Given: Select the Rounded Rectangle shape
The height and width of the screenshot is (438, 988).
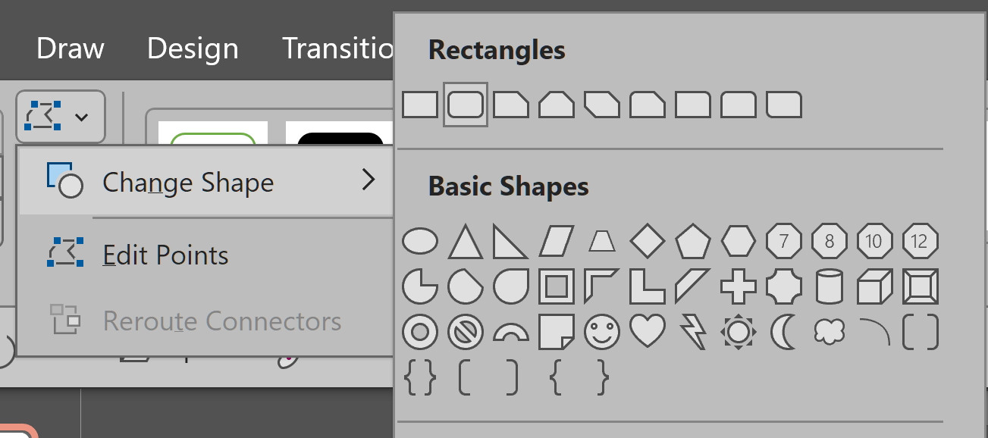Looking at the screenshot, I should click(x=466, y=105).
